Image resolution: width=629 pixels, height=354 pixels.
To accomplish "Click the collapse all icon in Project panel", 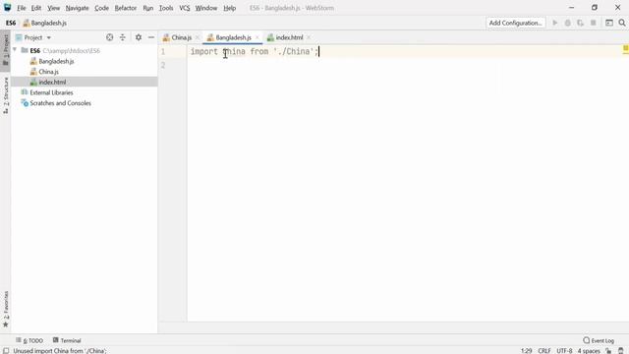I will tap(122, 37).
